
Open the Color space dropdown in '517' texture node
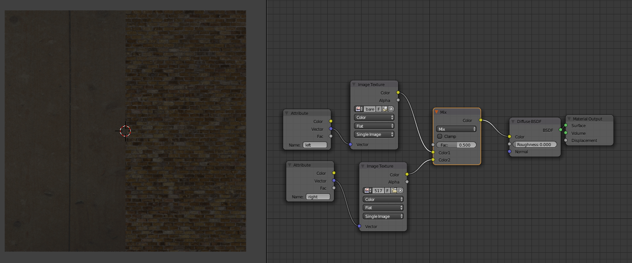[383, 199]
